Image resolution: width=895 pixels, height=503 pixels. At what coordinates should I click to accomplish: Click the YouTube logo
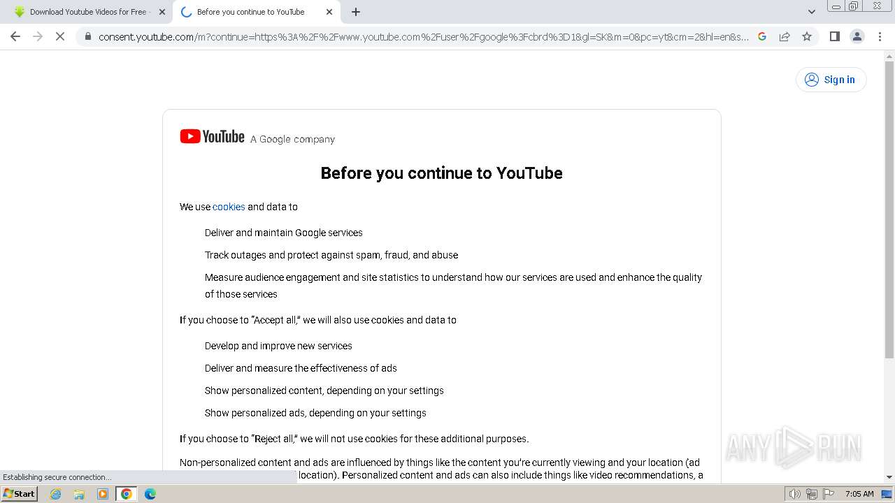coord(212,137)
